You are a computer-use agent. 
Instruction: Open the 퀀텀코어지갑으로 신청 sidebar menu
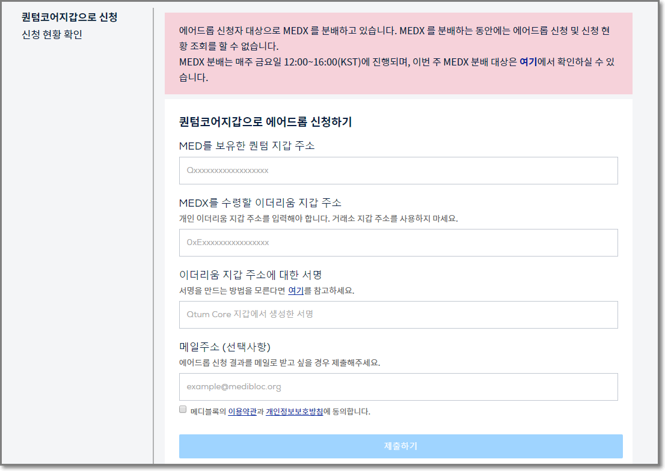[x=70, y=17]
